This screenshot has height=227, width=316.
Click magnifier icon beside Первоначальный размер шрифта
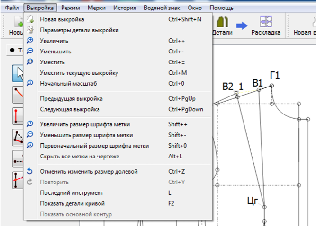tap(30, 145)
